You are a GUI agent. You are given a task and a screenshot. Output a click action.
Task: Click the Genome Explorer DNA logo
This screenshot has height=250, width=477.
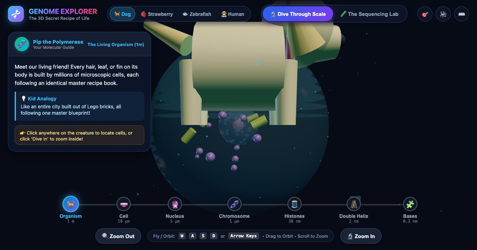pyautogui.click(x=16, y=14)
